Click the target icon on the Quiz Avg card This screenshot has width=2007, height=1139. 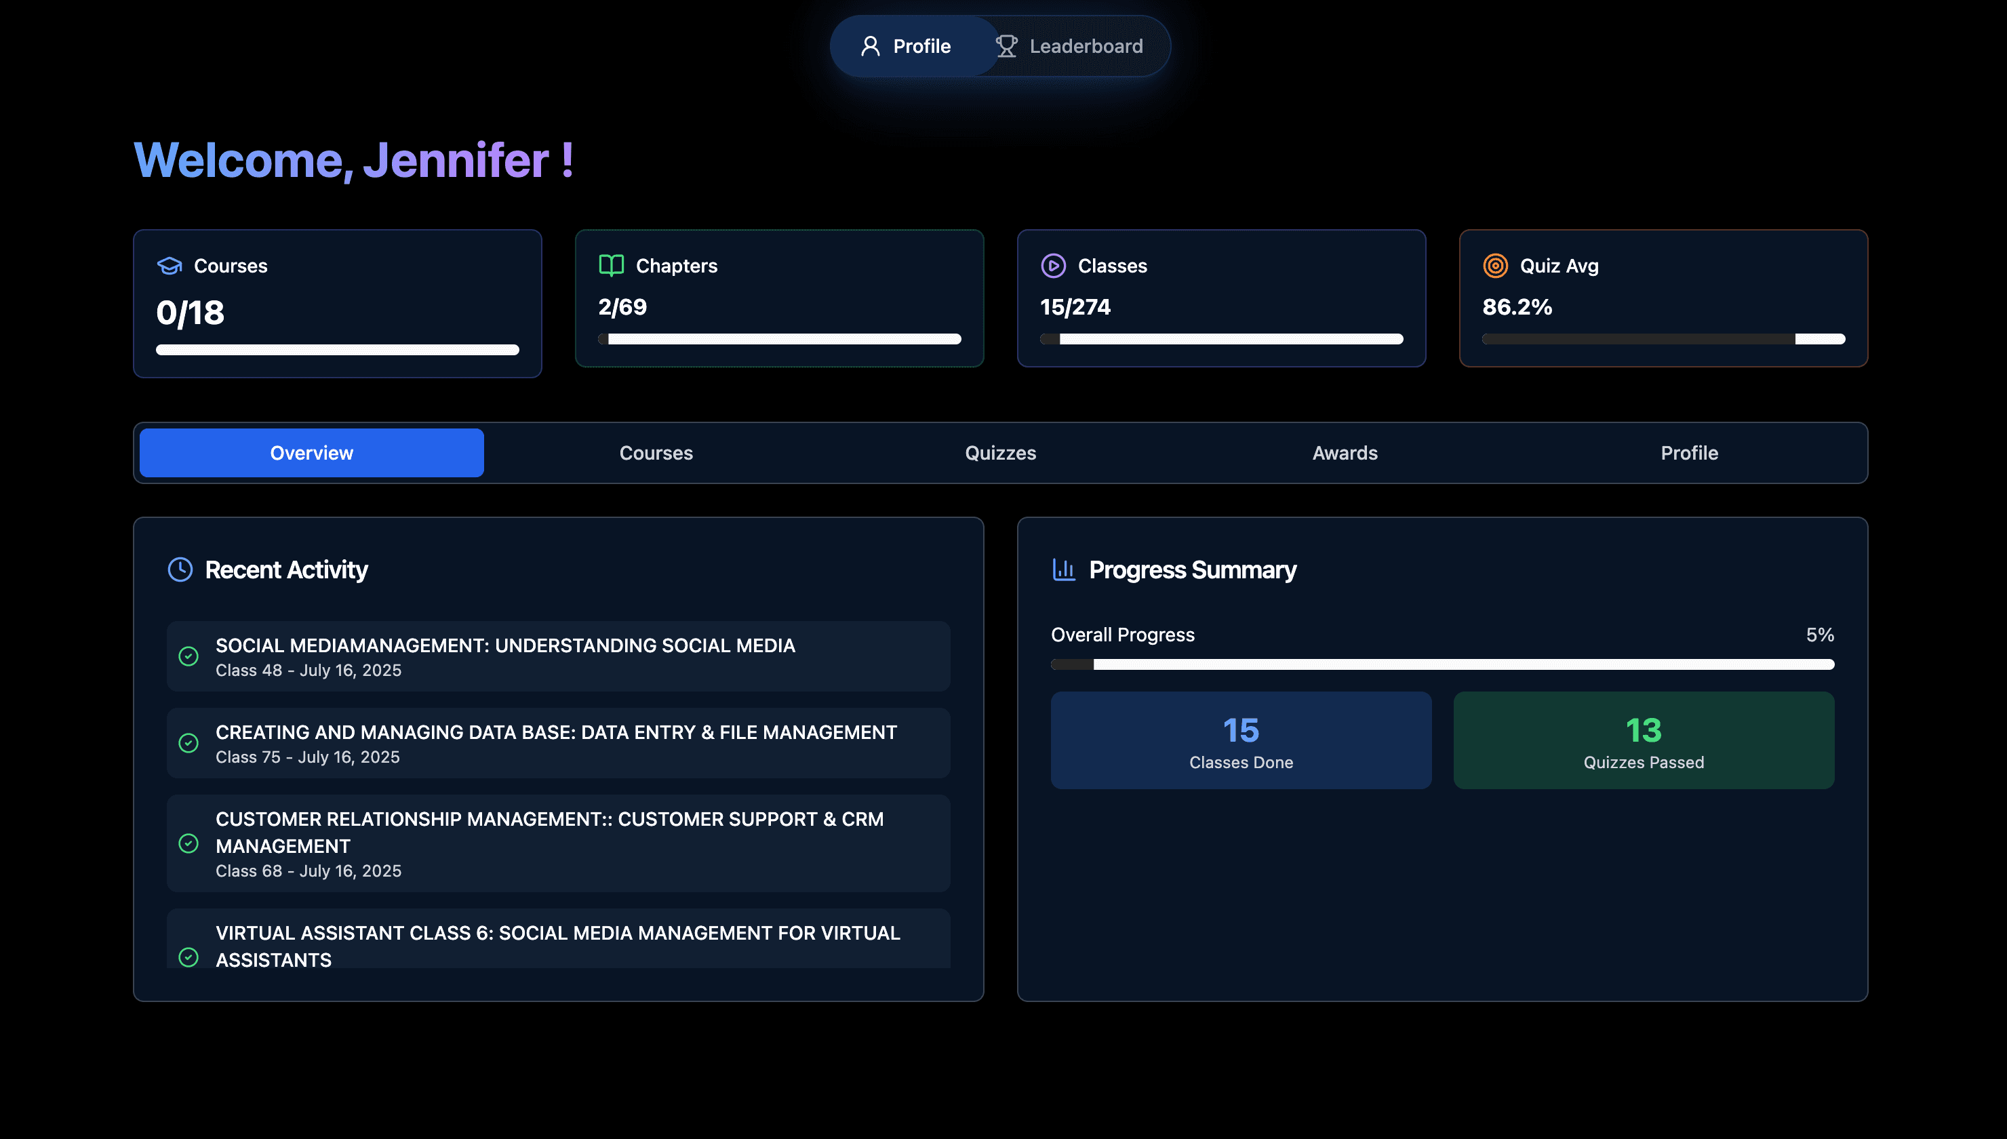pos(1494,266)
